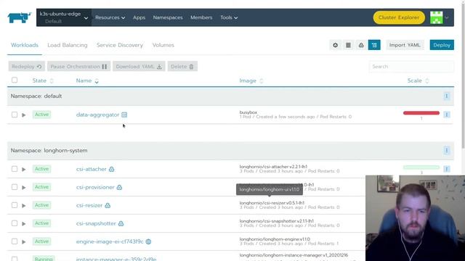
Task: Open the user avatar menu
Action: 440,17
